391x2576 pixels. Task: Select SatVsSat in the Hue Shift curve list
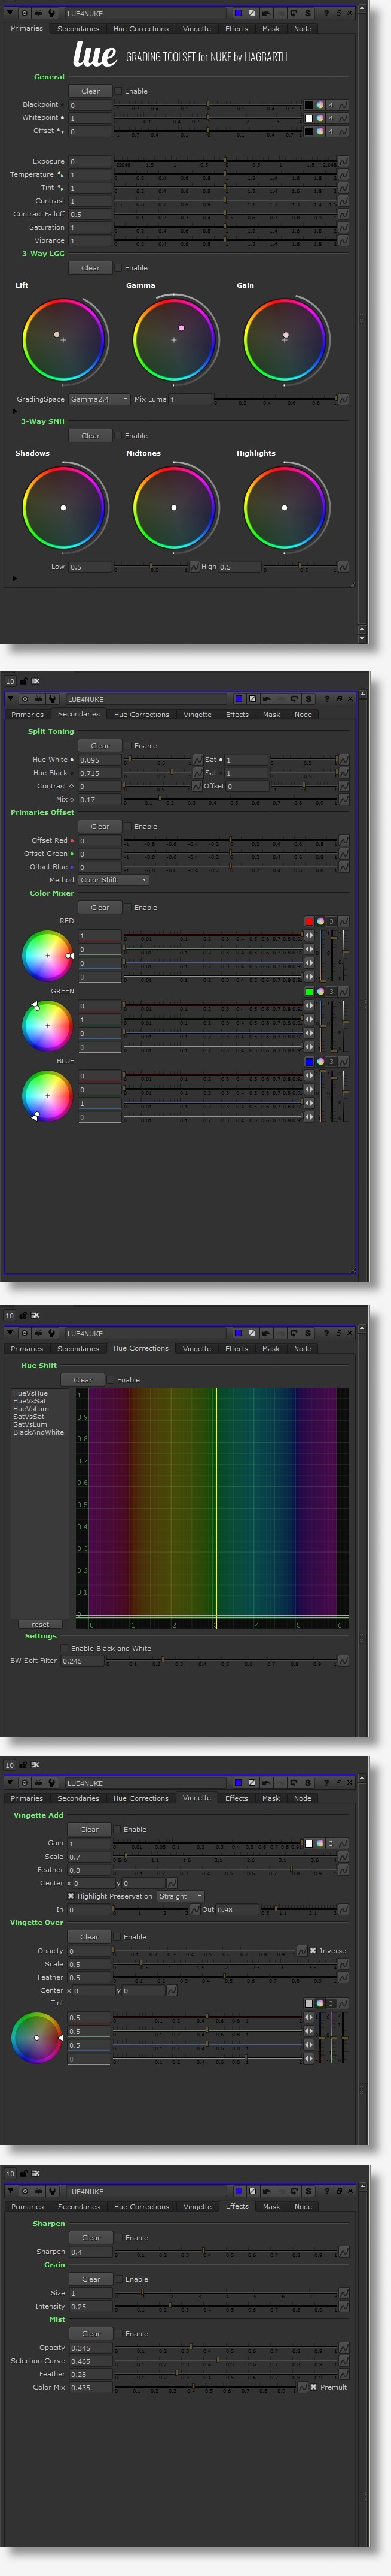tap(28, 1417)
